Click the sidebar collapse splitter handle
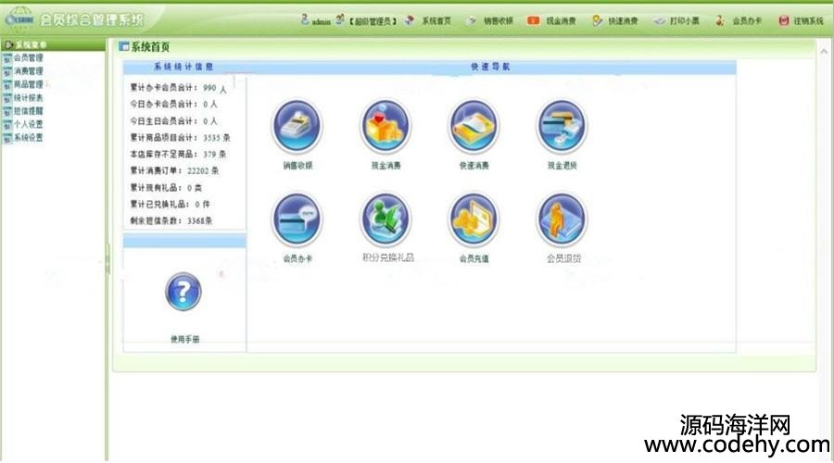Viewport: 834px width, 463px height. (x=107, y=259)
